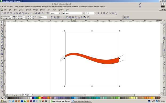Select the Page 1 tab
Viewport: 166px width, 103px height.
point(28,95)
